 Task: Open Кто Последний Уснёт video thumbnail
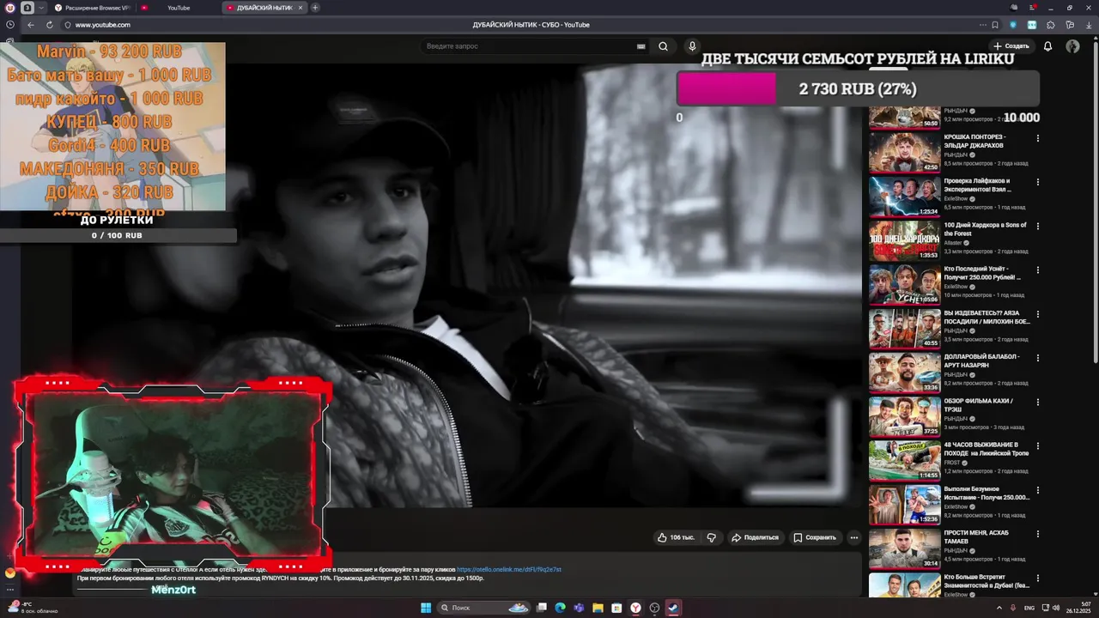[905, 284]
